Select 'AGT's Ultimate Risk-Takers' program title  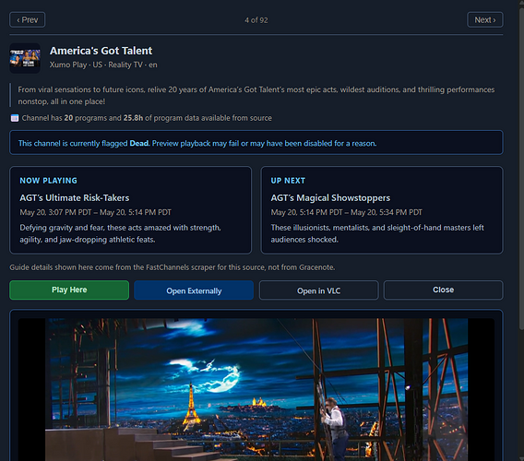(x=75, y=197)
